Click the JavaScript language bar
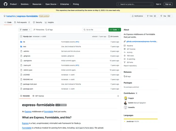Screen dimensions: 176x131 tap(141, 119)
